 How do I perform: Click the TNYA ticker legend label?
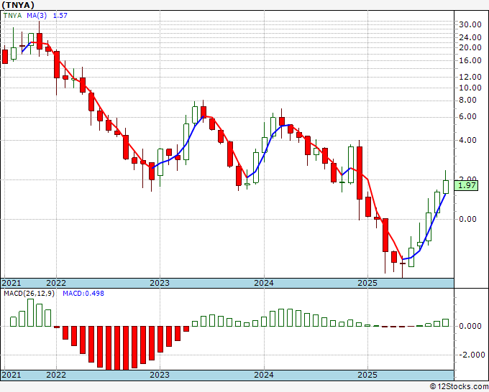pyautogui.click(x=13, y=16)
